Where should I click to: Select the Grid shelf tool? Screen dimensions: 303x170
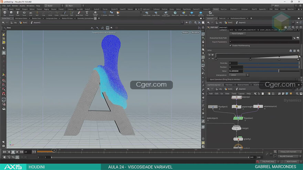click(31, 13)
